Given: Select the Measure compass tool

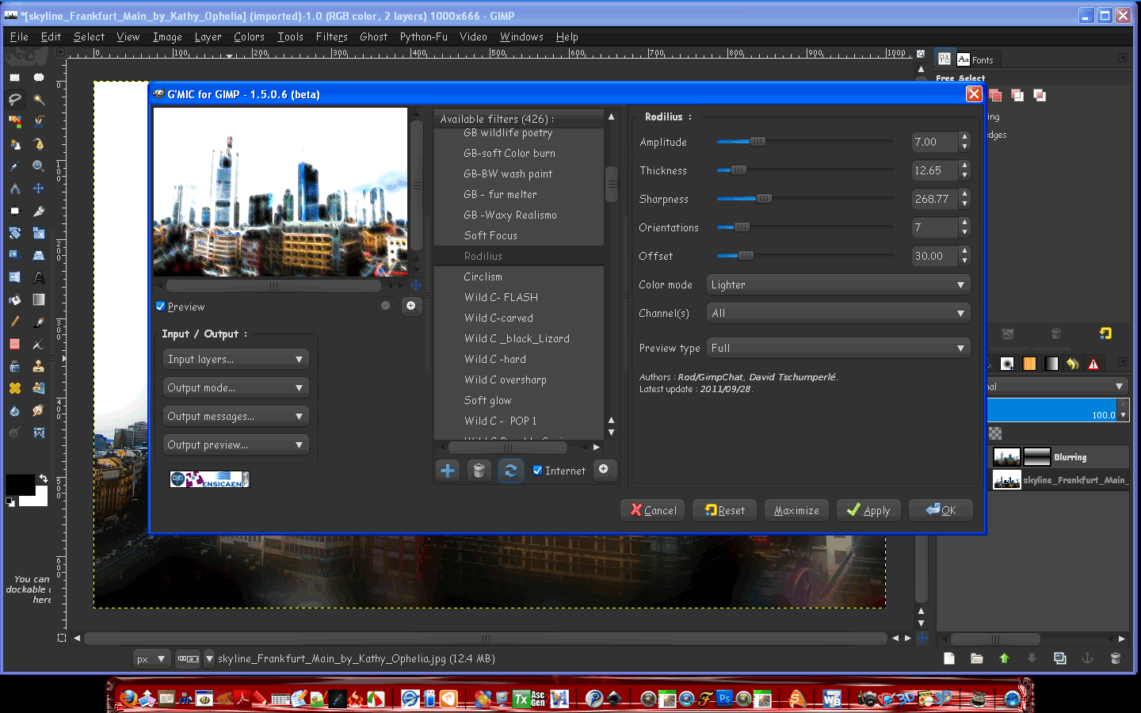Looking at the screenshot, I should (x=14, y=189).
